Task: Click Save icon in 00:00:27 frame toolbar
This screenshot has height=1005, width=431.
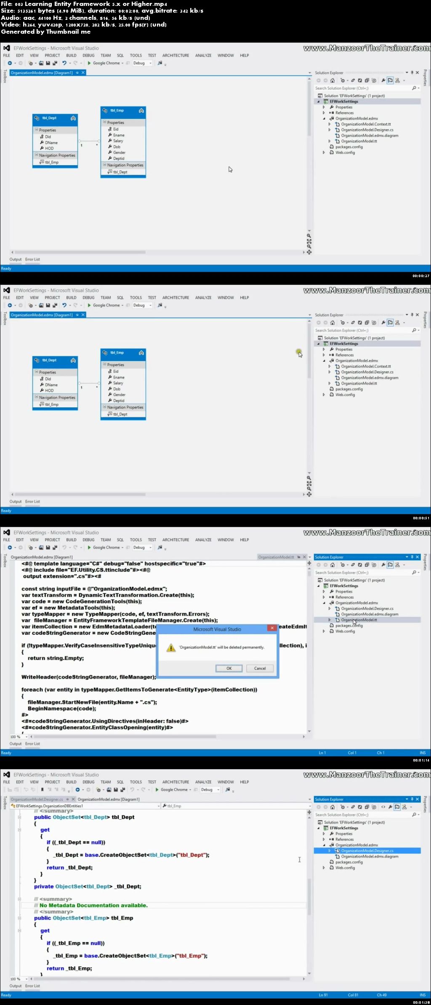Action: click(48, 63)
